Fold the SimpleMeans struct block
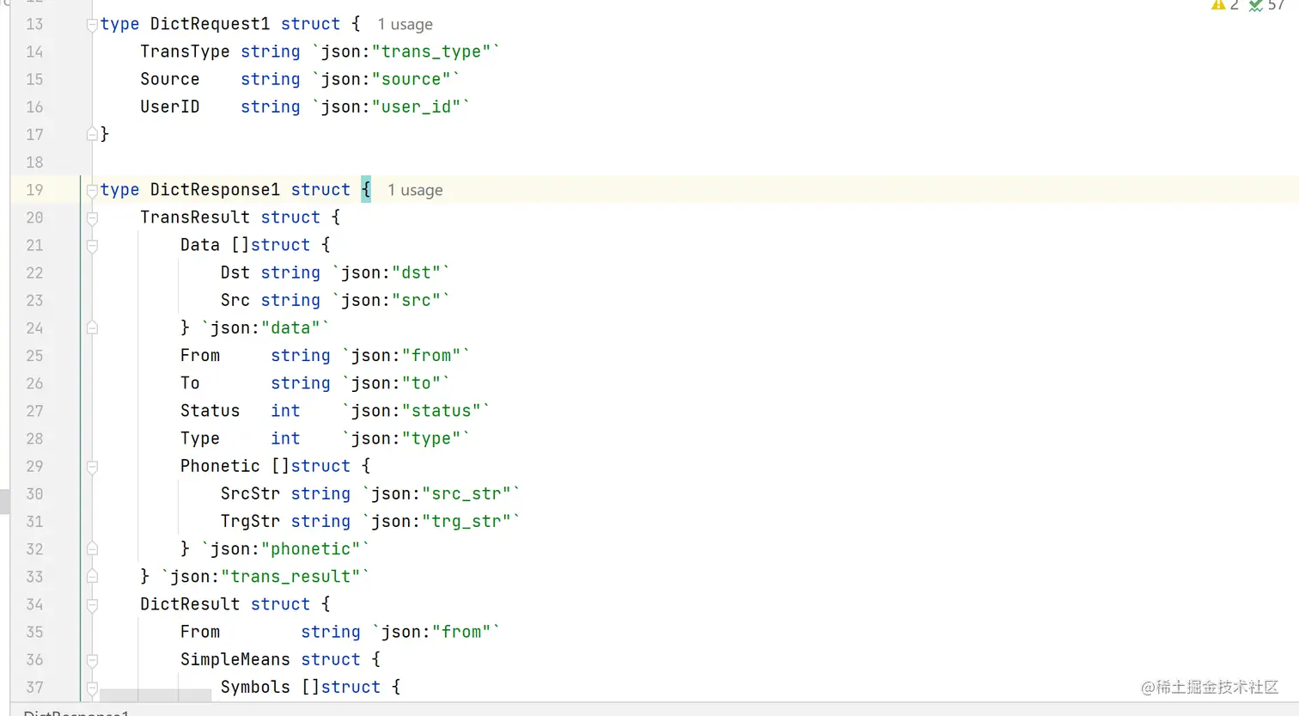 (92, 660)
